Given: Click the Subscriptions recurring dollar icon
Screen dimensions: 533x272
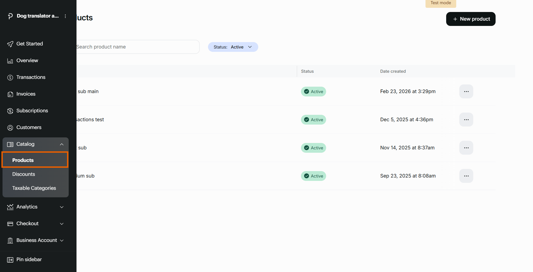Looking at the screenshot, I should [x=10, y=111].
